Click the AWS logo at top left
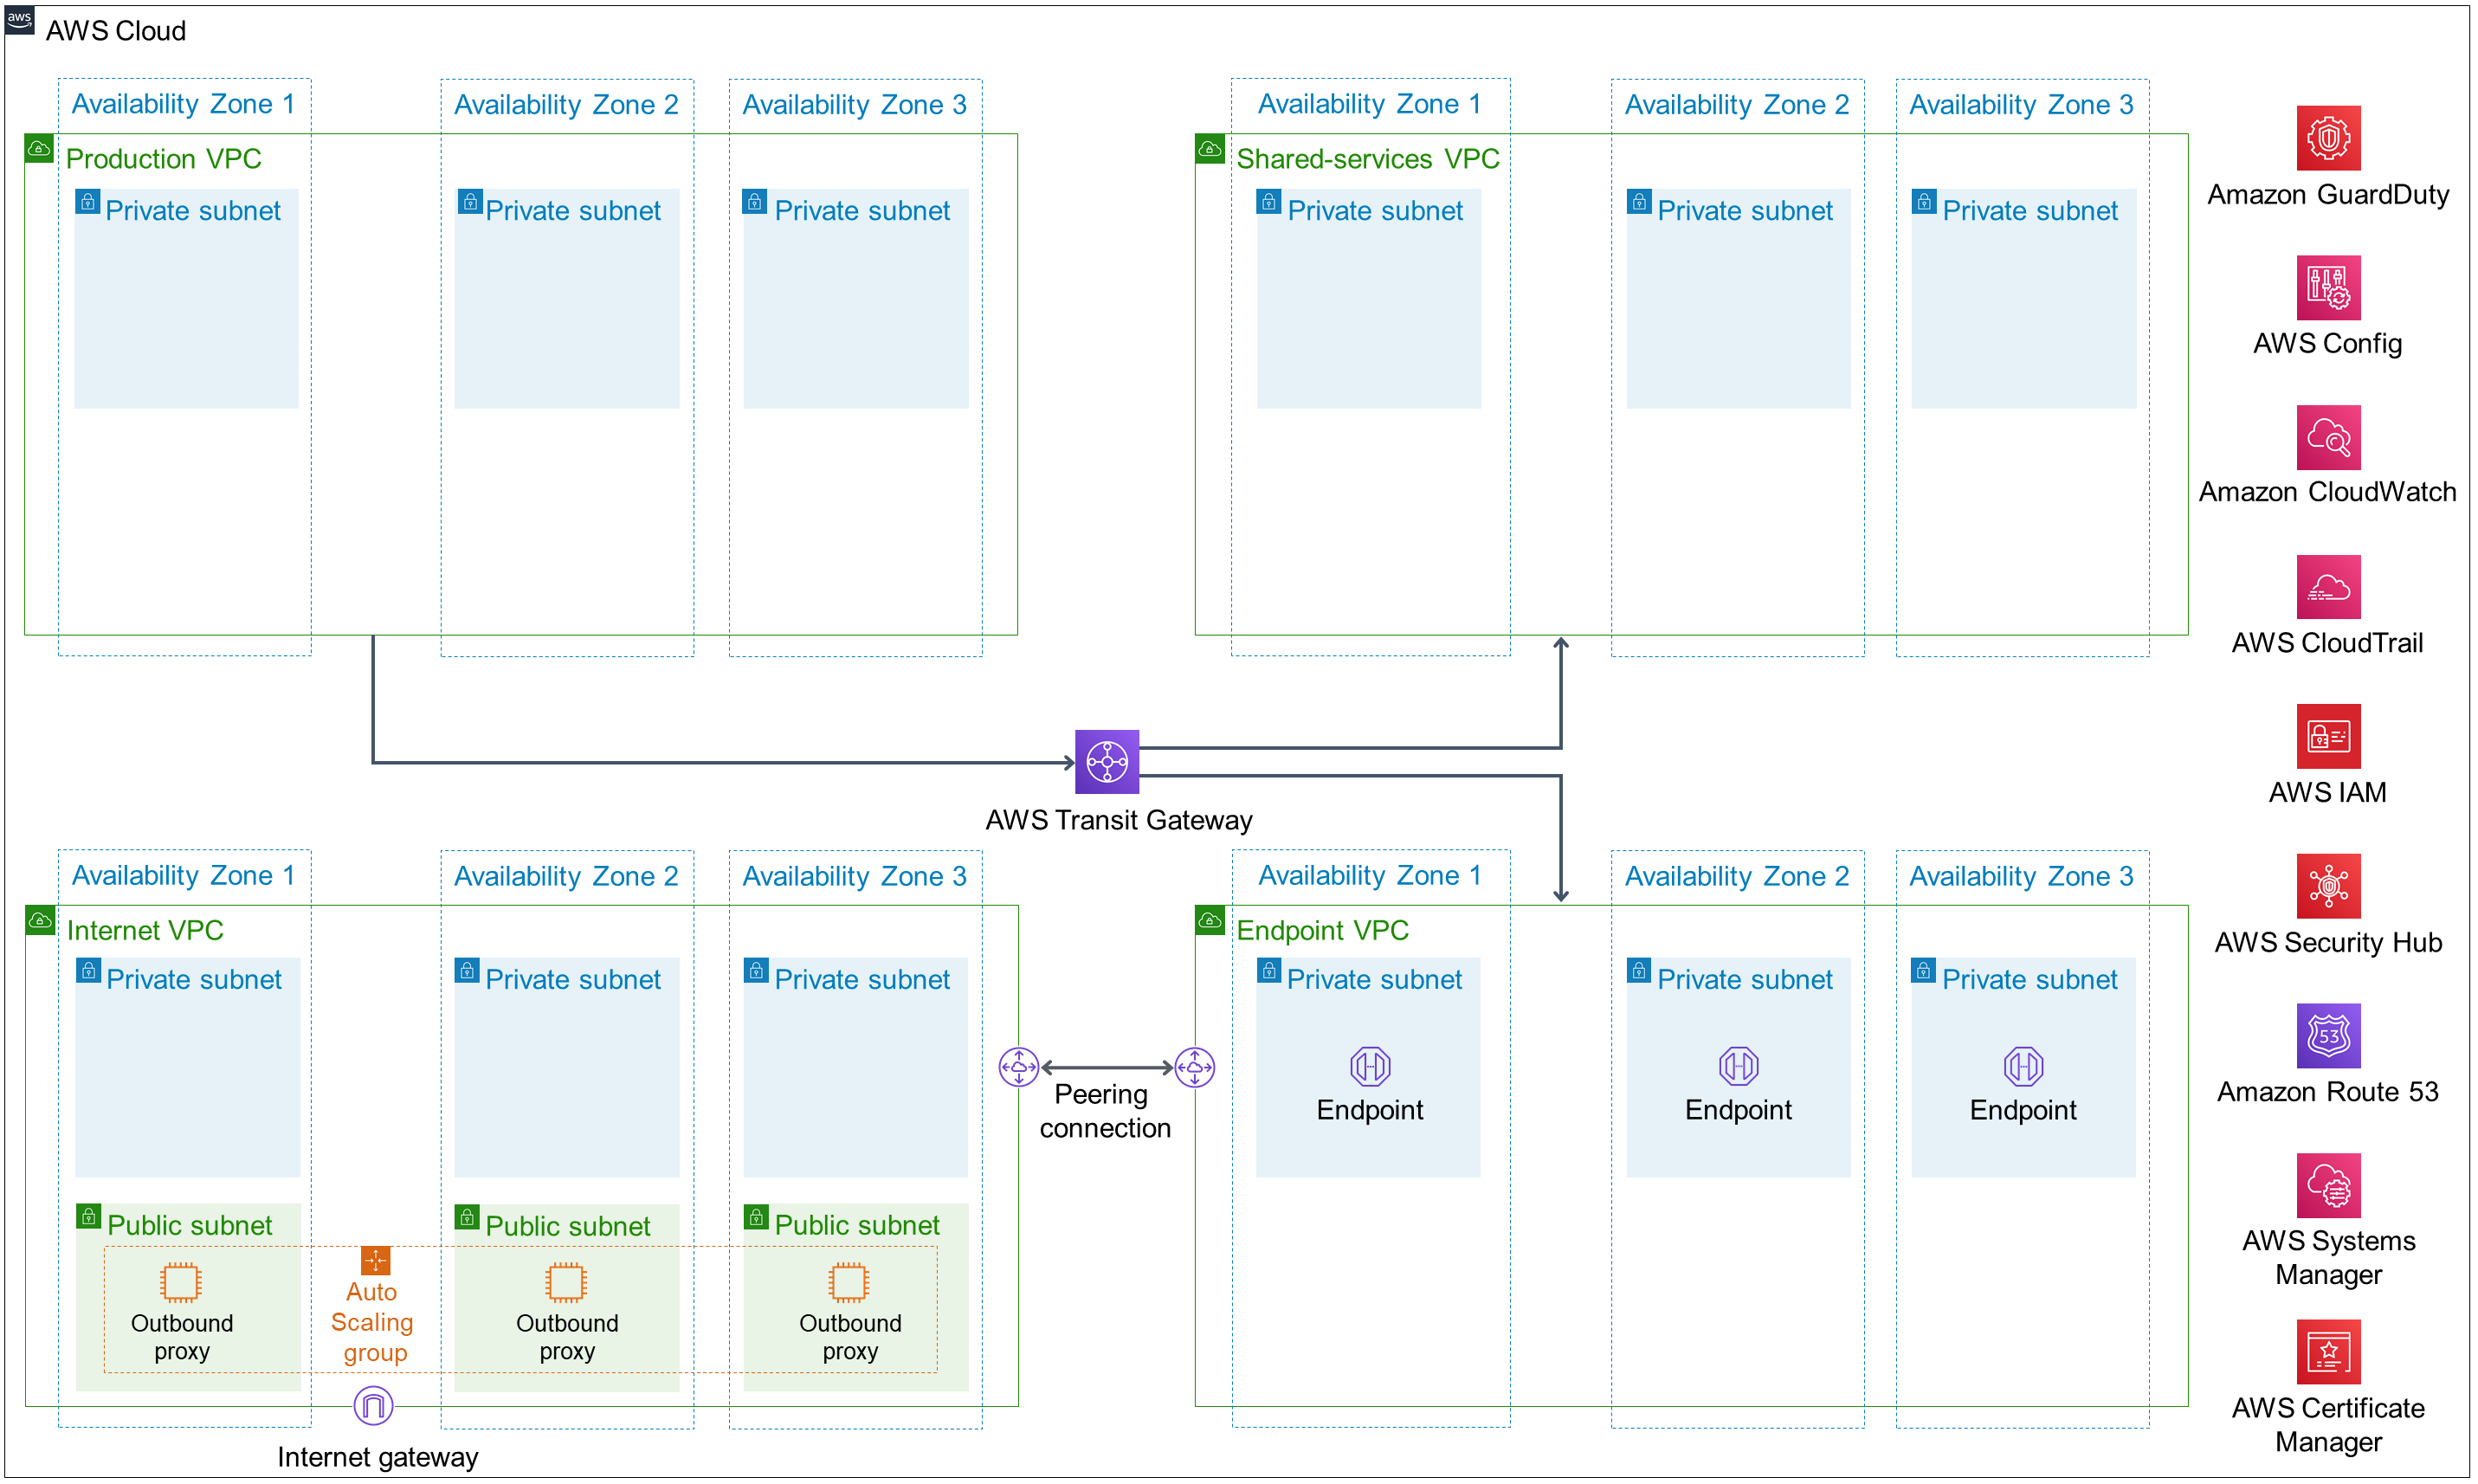The width and height of the screenshot is (2478, 1484). [x=20, y=19]
